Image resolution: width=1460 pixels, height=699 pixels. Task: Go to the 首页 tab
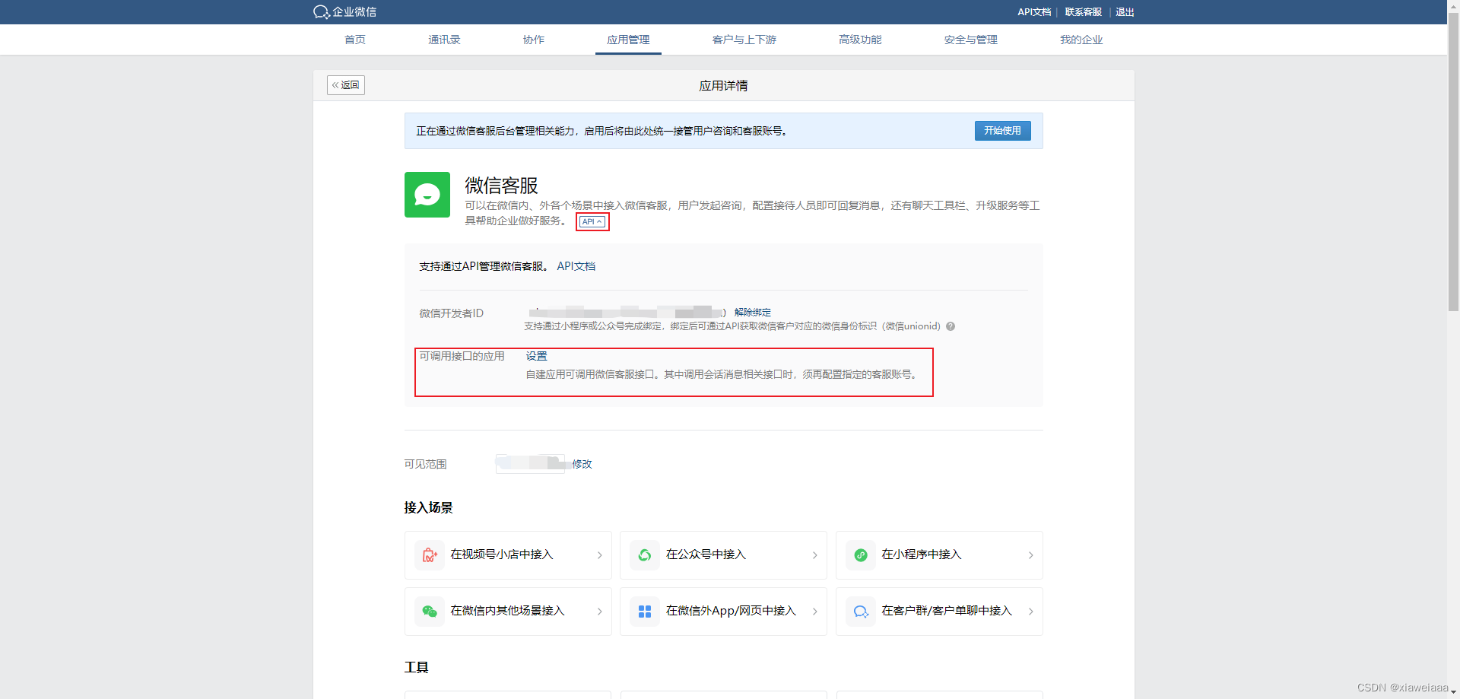[355, 40]
